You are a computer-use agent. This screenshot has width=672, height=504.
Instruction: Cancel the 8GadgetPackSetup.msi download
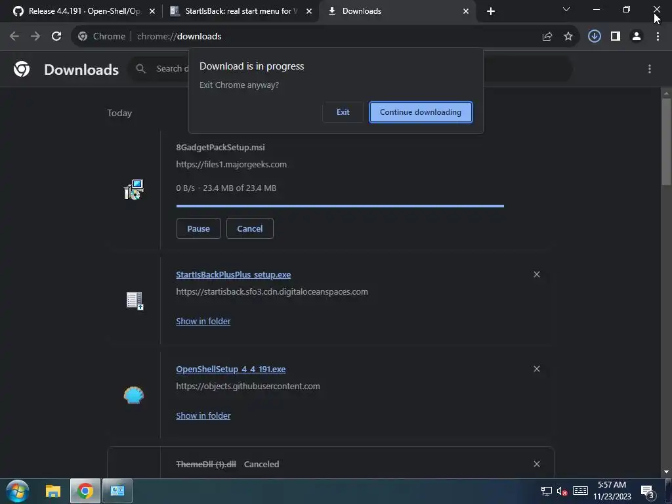coord(250,228)
